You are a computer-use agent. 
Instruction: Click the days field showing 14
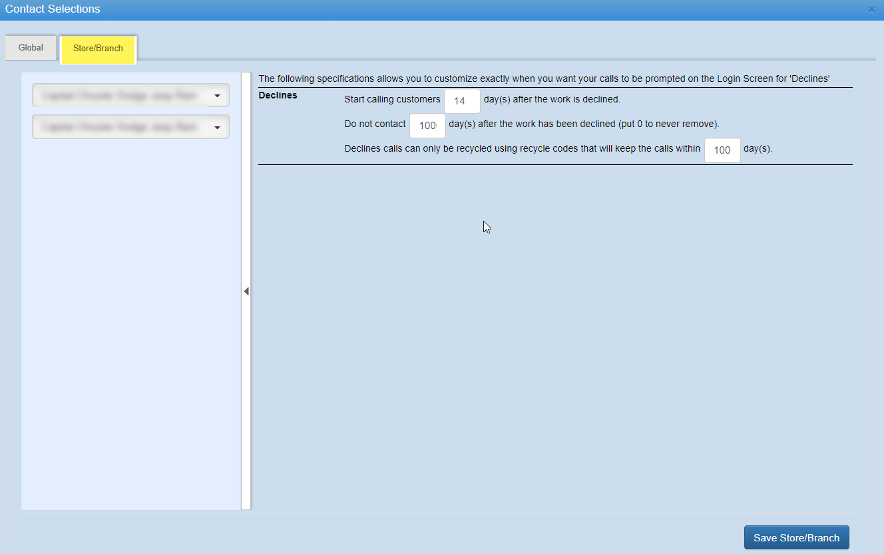(x=461, y=102)
